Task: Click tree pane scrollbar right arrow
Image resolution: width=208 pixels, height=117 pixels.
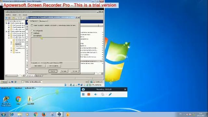Action: [24, 75]
